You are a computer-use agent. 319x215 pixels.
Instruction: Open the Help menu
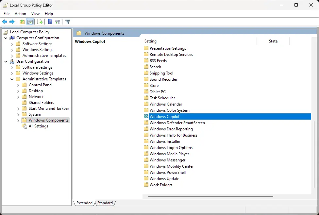click(49, 14)
